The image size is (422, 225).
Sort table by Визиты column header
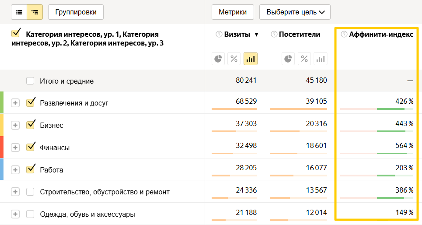(x=238, y=35)
